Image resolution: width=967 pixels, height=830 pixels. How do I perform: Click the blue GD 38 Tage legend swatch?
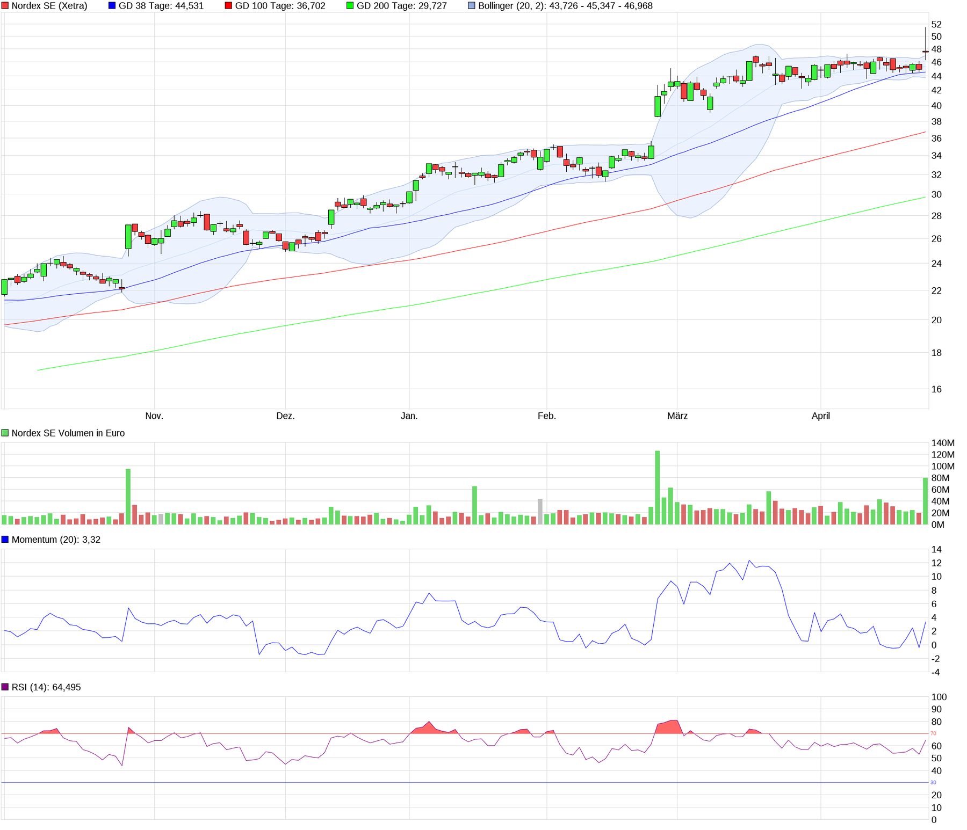click(112, 6)
